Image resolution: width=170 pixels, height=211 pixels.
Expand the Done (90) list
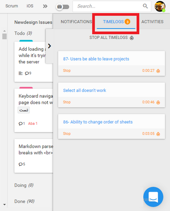coord(25,201)
